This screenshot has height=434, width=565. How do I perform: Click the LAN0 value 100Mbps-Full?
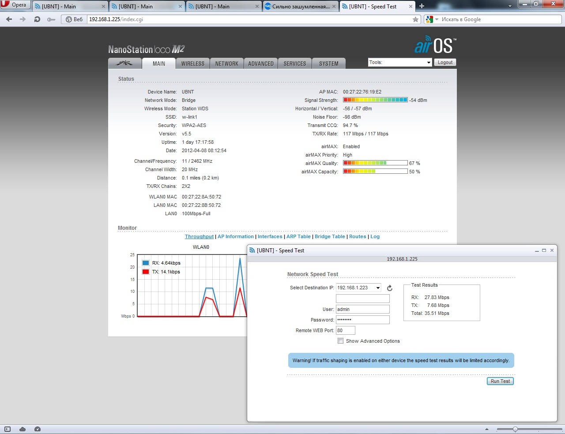[x=196, y=213]
